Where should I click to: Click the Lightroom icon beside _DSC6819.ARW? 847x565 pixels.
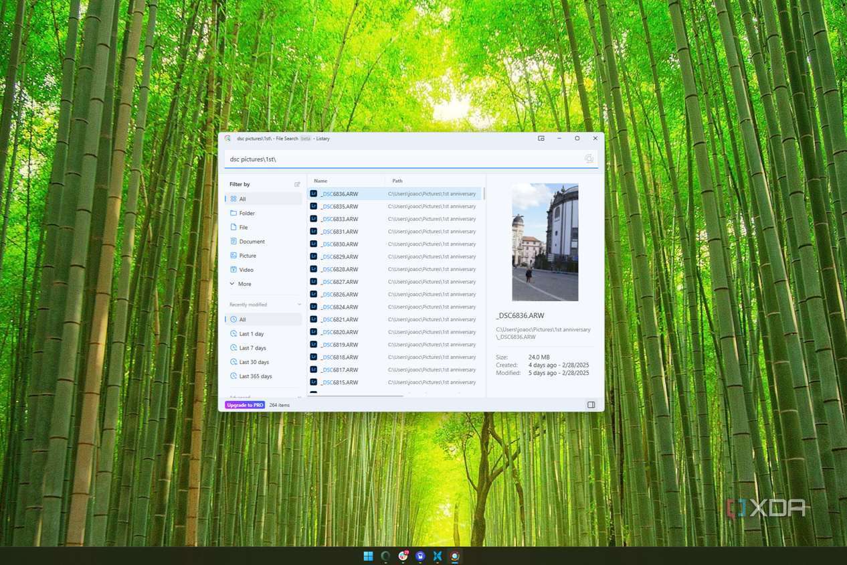tap(313, 344)
